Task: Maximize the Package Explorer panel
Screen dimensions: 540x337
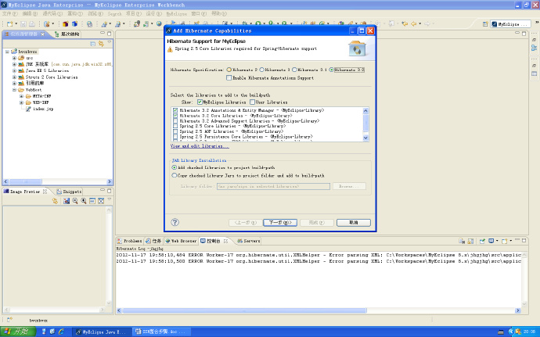Action: point(109,34)
